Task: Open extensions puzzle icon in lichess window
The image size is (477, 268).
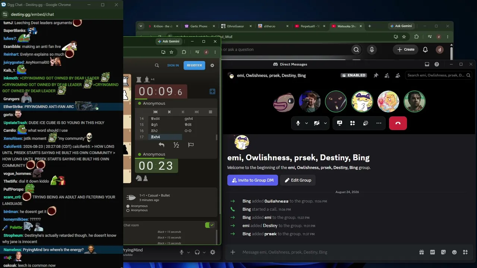Action: [184, 52]
